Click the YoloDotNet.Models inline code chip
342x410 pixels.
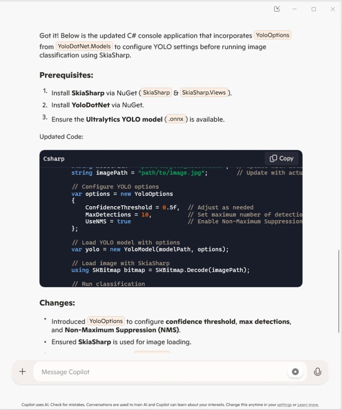84,46
